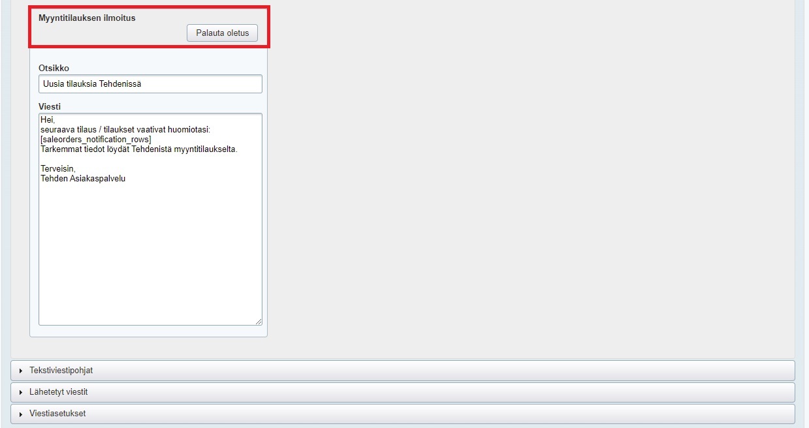809x428 pixels.
Task: Click the Tehden Asiakaspalvelu signature line
Action: (x=82, y=178)
